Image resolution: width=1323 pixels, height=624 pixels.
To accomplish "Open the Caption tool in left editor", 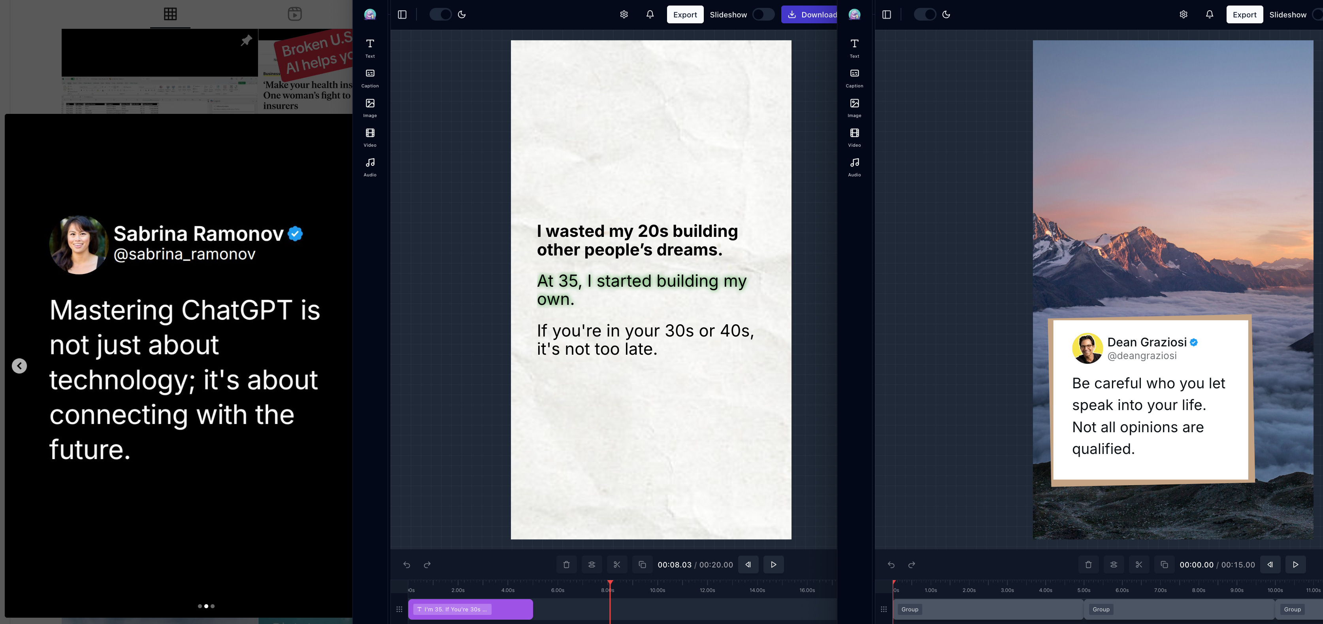I will [x=370, y=78].
